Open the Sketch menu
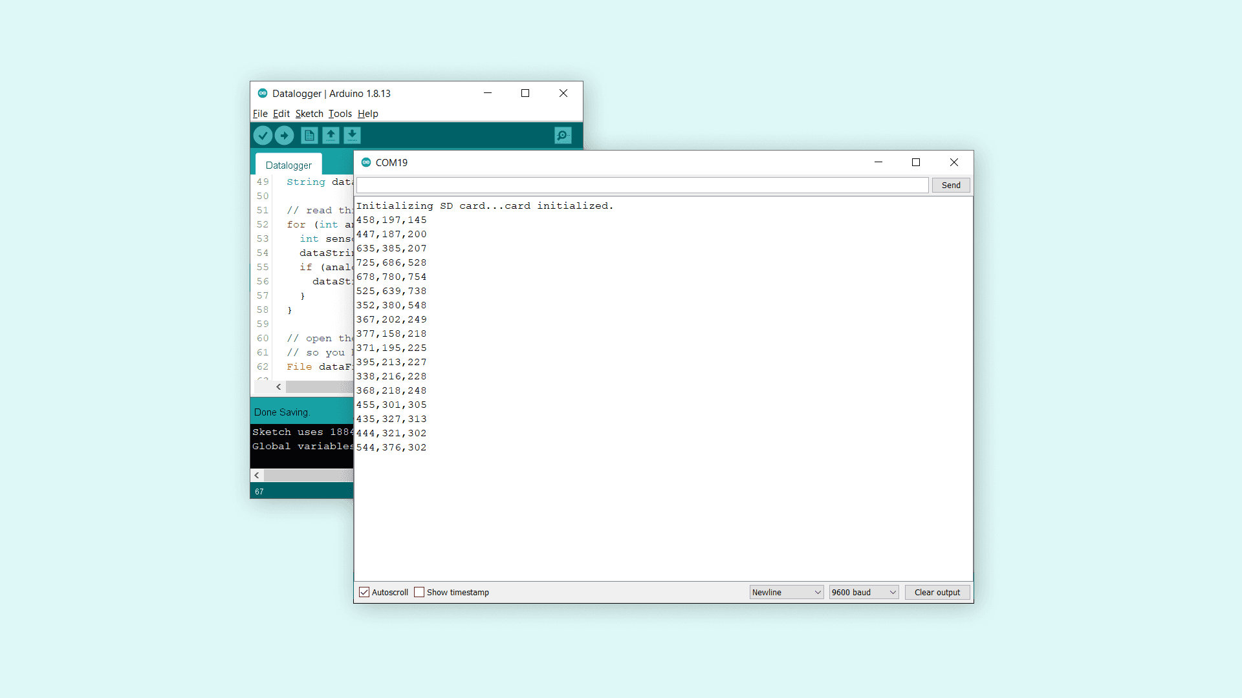The height and width of the screenshot is (698, 1242). 309,114
